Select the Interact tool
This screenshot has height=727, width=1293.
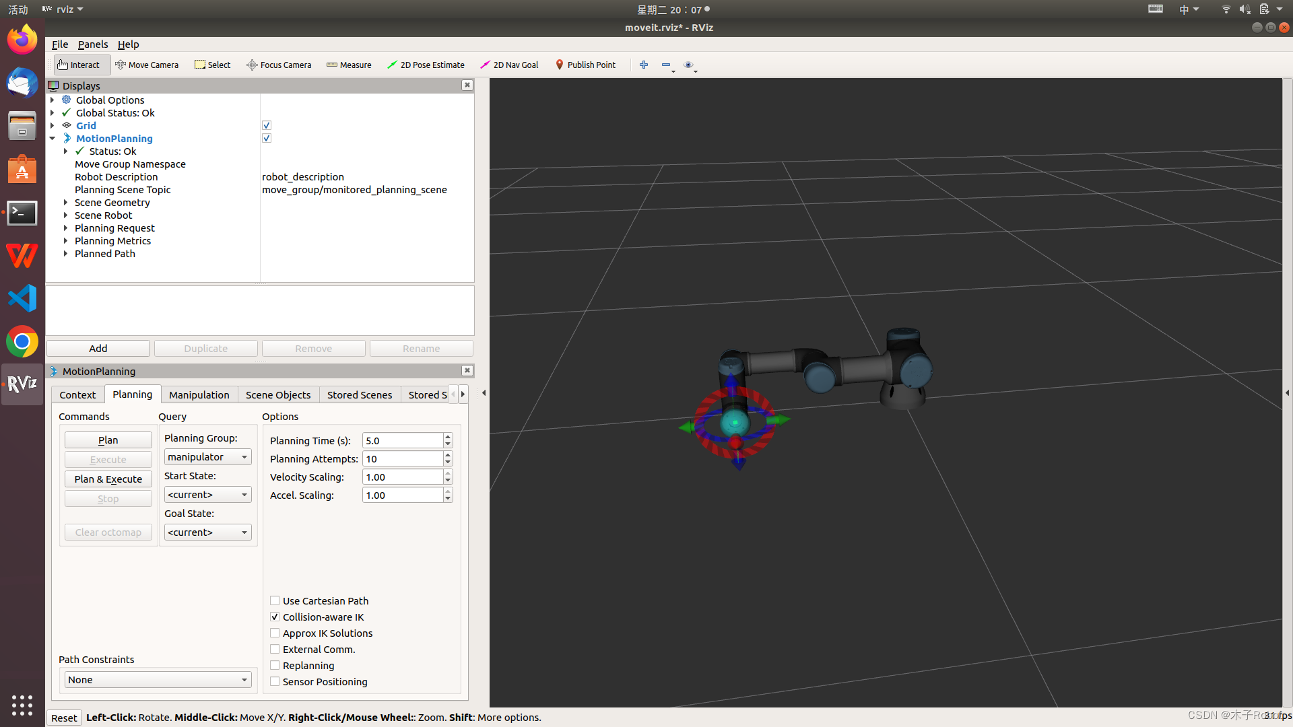79,65
